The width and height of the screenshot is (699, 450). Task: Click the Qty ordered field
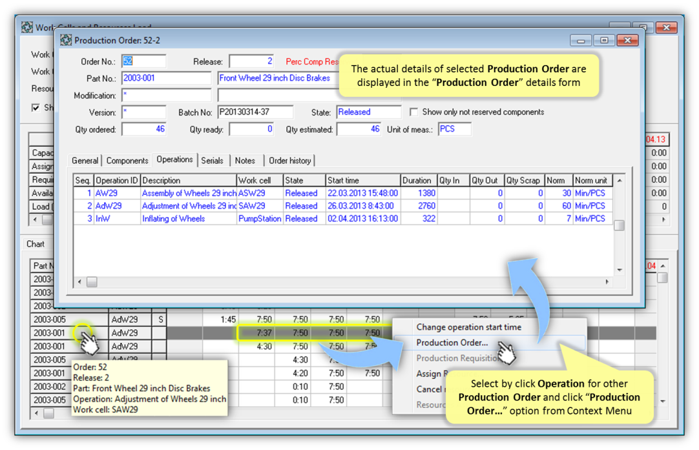pyautogui.click(x=143, y=129)
